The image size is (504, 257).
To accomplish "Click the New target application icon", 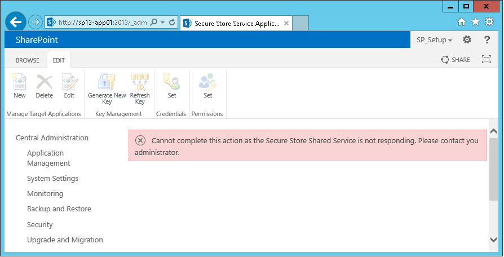I will (x=19, y=82).
